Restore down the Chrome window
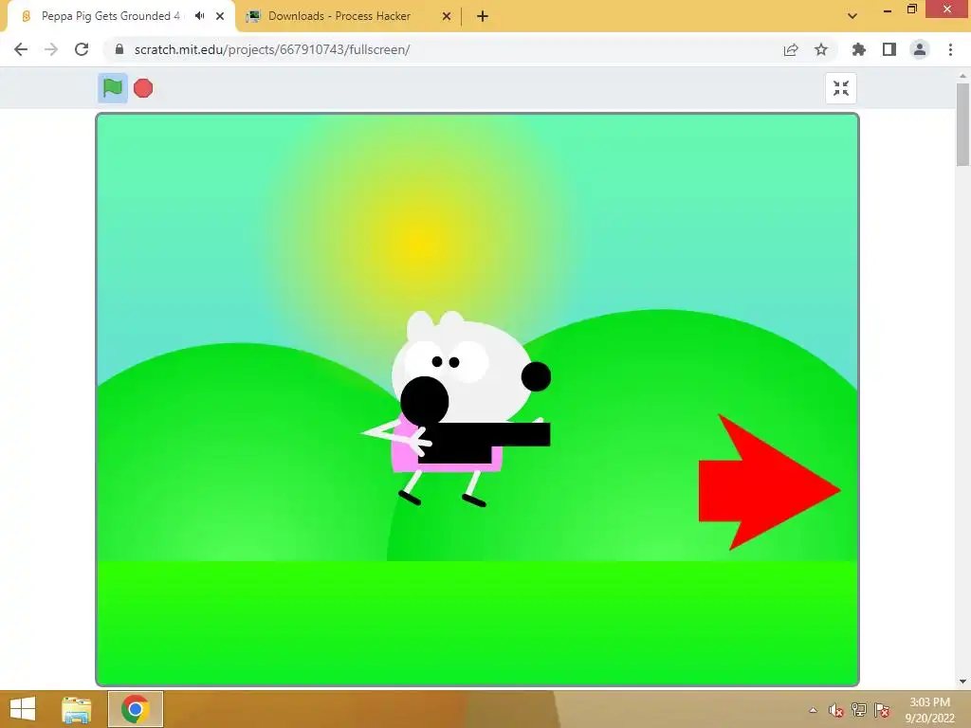 click(911, 9)
